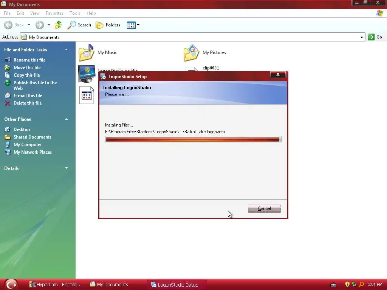387x290 pixels.
Task: Click the security shield tray icon
Action: click(347, 285)
